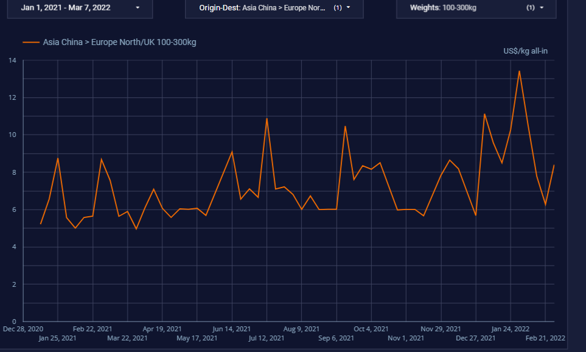
Task: Click the US$/kg all-in unit label
Action: tap(525, 51)
